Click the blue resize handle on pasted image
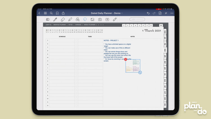 [x=140, y=72]
